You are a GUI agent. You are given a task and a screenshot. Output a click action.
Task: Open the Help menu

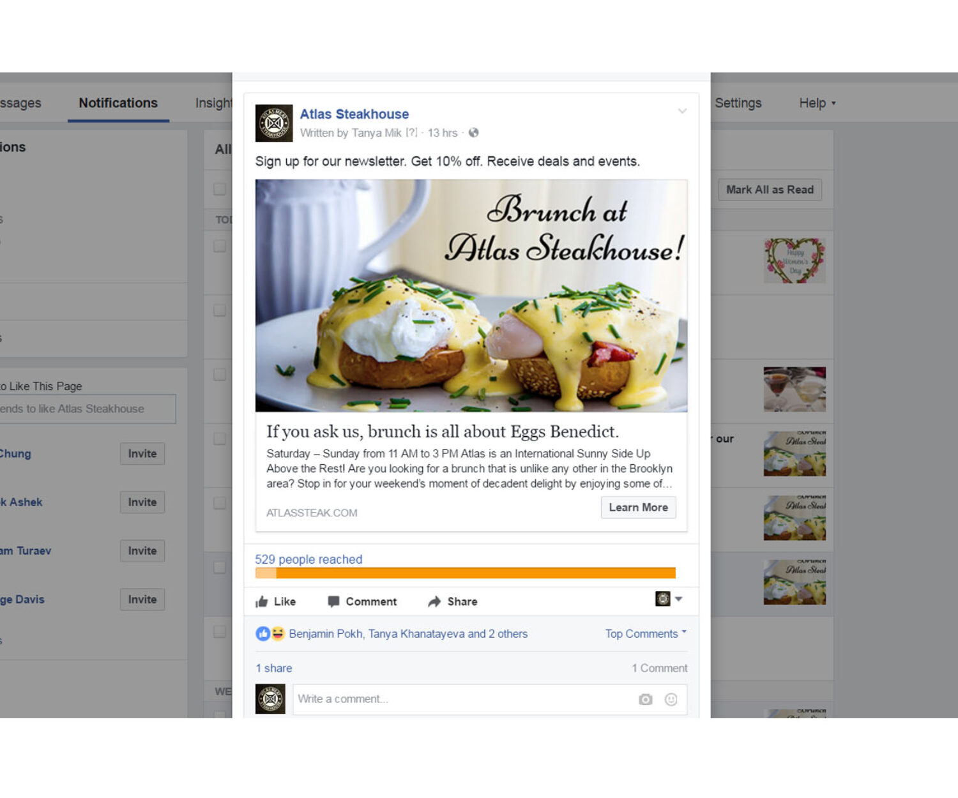pyautogui.click(x=817, y=103)
